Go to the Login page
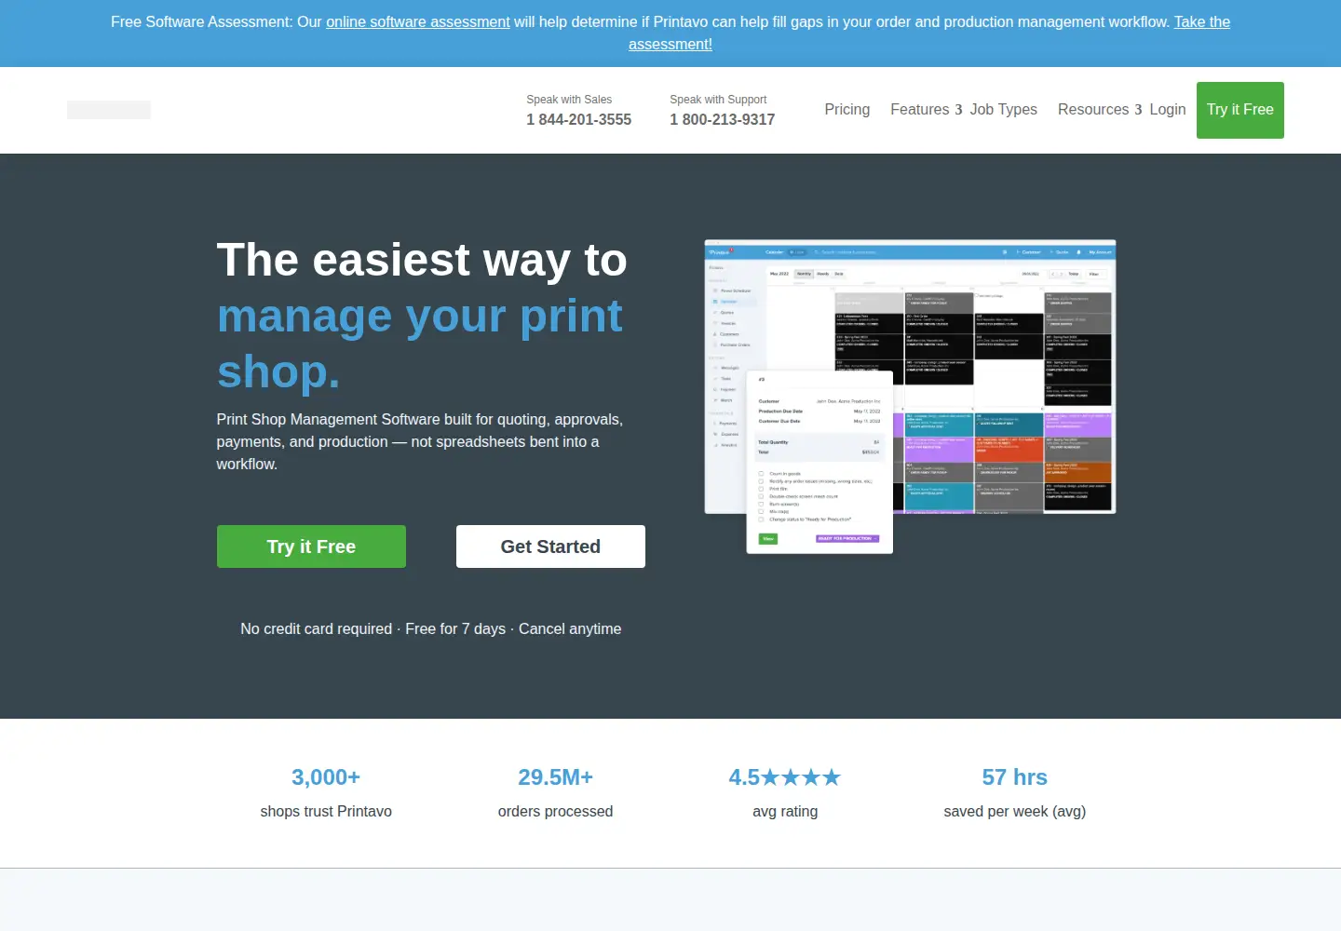 (1167, 109)
